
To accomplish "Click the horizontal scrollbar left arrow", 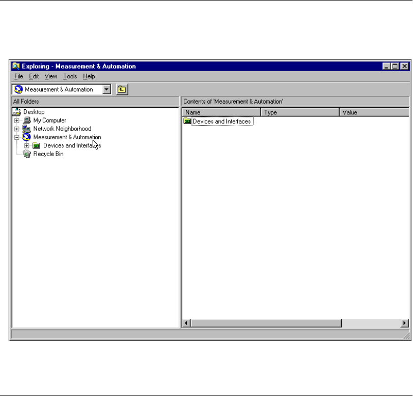I will click(186, 323).
